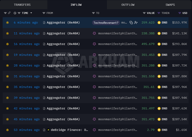Viewport: 192px width, 137px height.
Task: Select value 495.679
Action: [x=148, y=44]
